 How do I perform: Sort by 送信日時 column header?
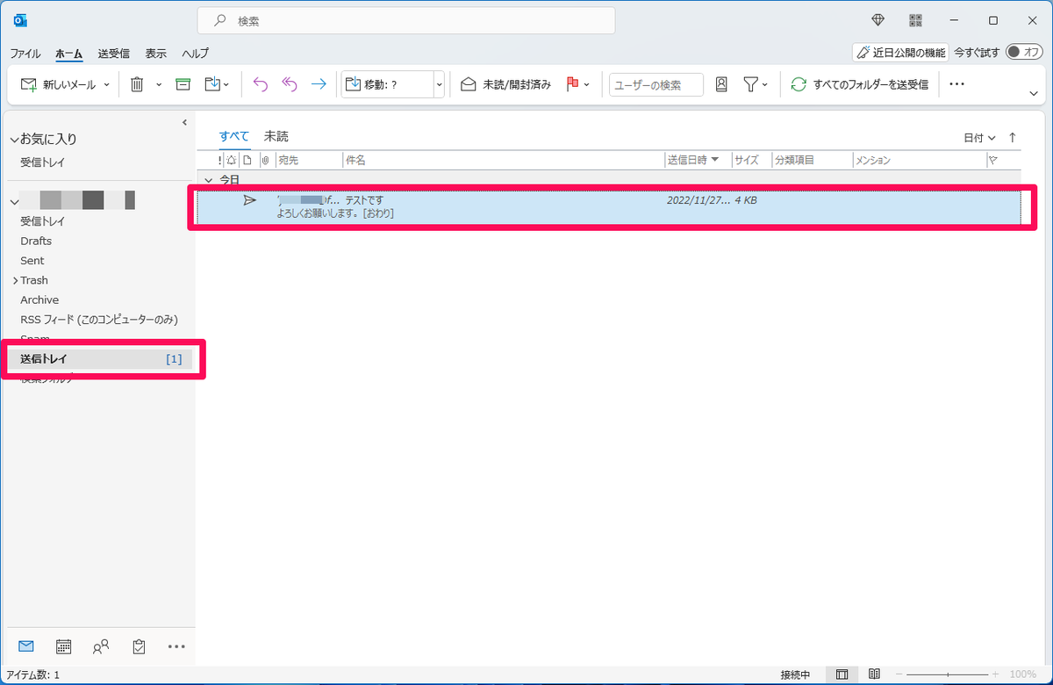pos(698,160)
